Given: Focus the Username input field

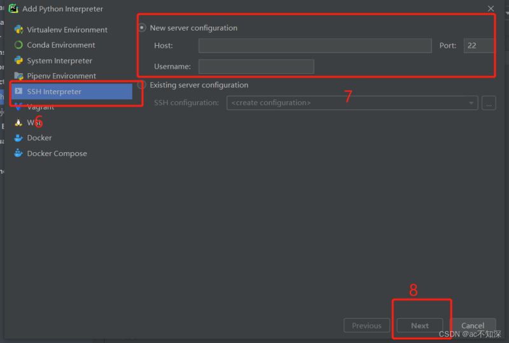Looking at the screenshot, I should [x=256, y=66].
